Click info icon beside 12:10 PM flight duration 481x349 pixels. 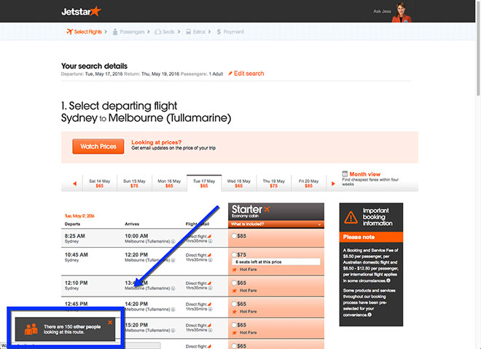[211, 288]
